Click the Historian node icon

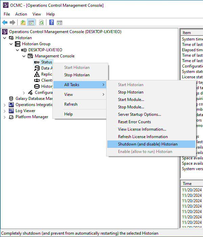[x=11, y=38]
